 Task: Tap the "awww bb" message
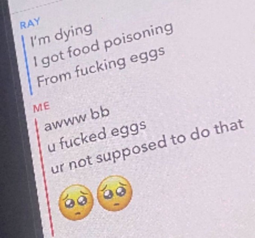[x=76, y=119]
